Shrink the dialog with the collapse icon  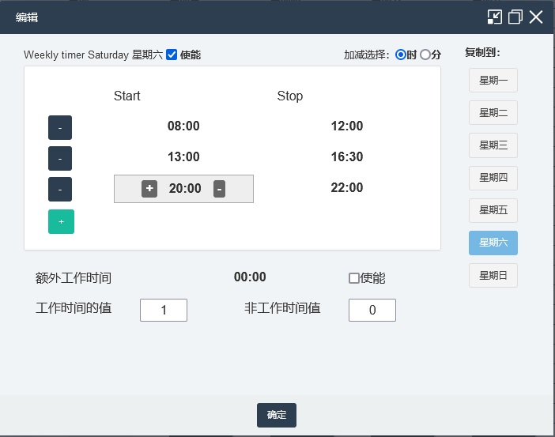tap(495, 17)
